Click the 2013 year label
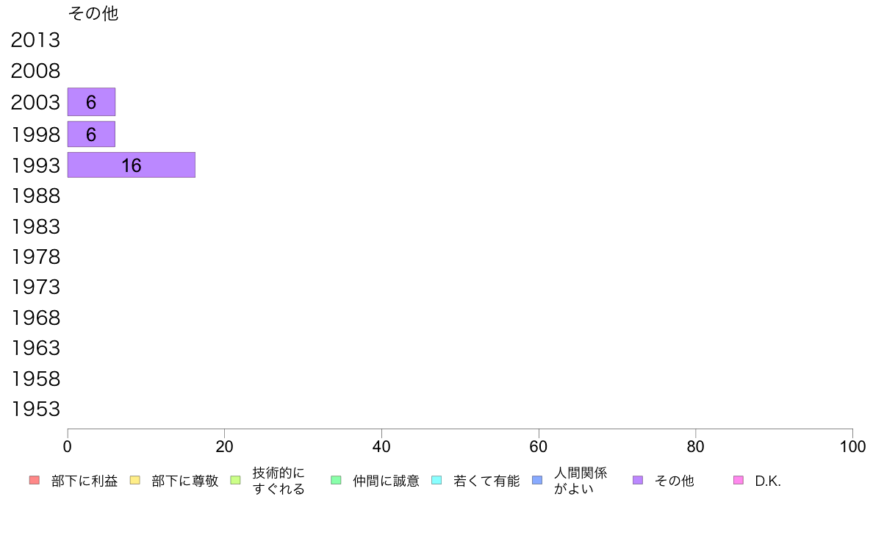This screenshot has width=873, height=541. tap(35, 40)
